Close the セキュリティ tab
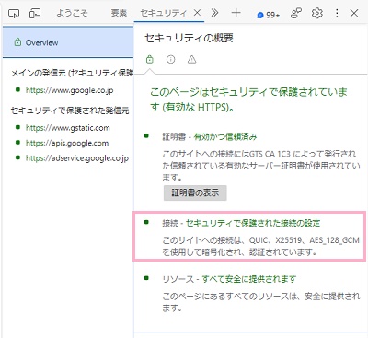Image resolution: width=368 pixels, height=338 pixels. point(198,13)
